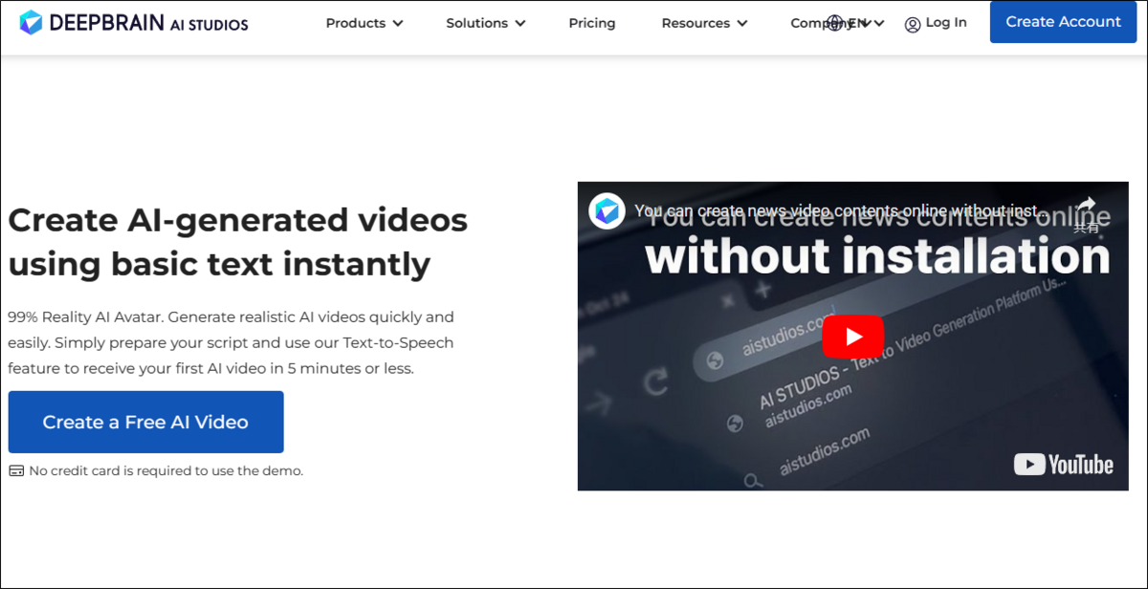Click 'No credit card is required' text
The width and height of the screenshot is (1148, 589).
[166, 470]
